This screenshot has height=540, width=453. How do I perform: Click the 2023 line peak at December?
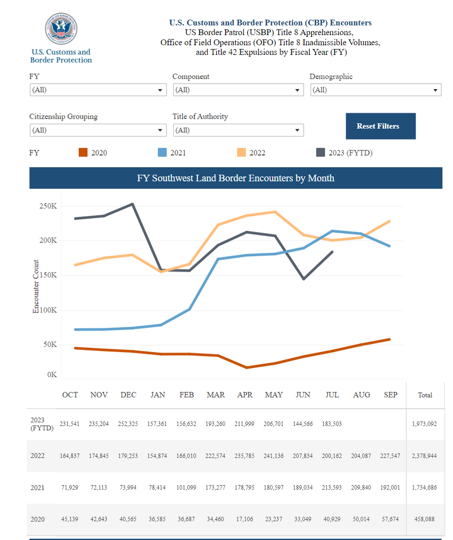(133, 204)
